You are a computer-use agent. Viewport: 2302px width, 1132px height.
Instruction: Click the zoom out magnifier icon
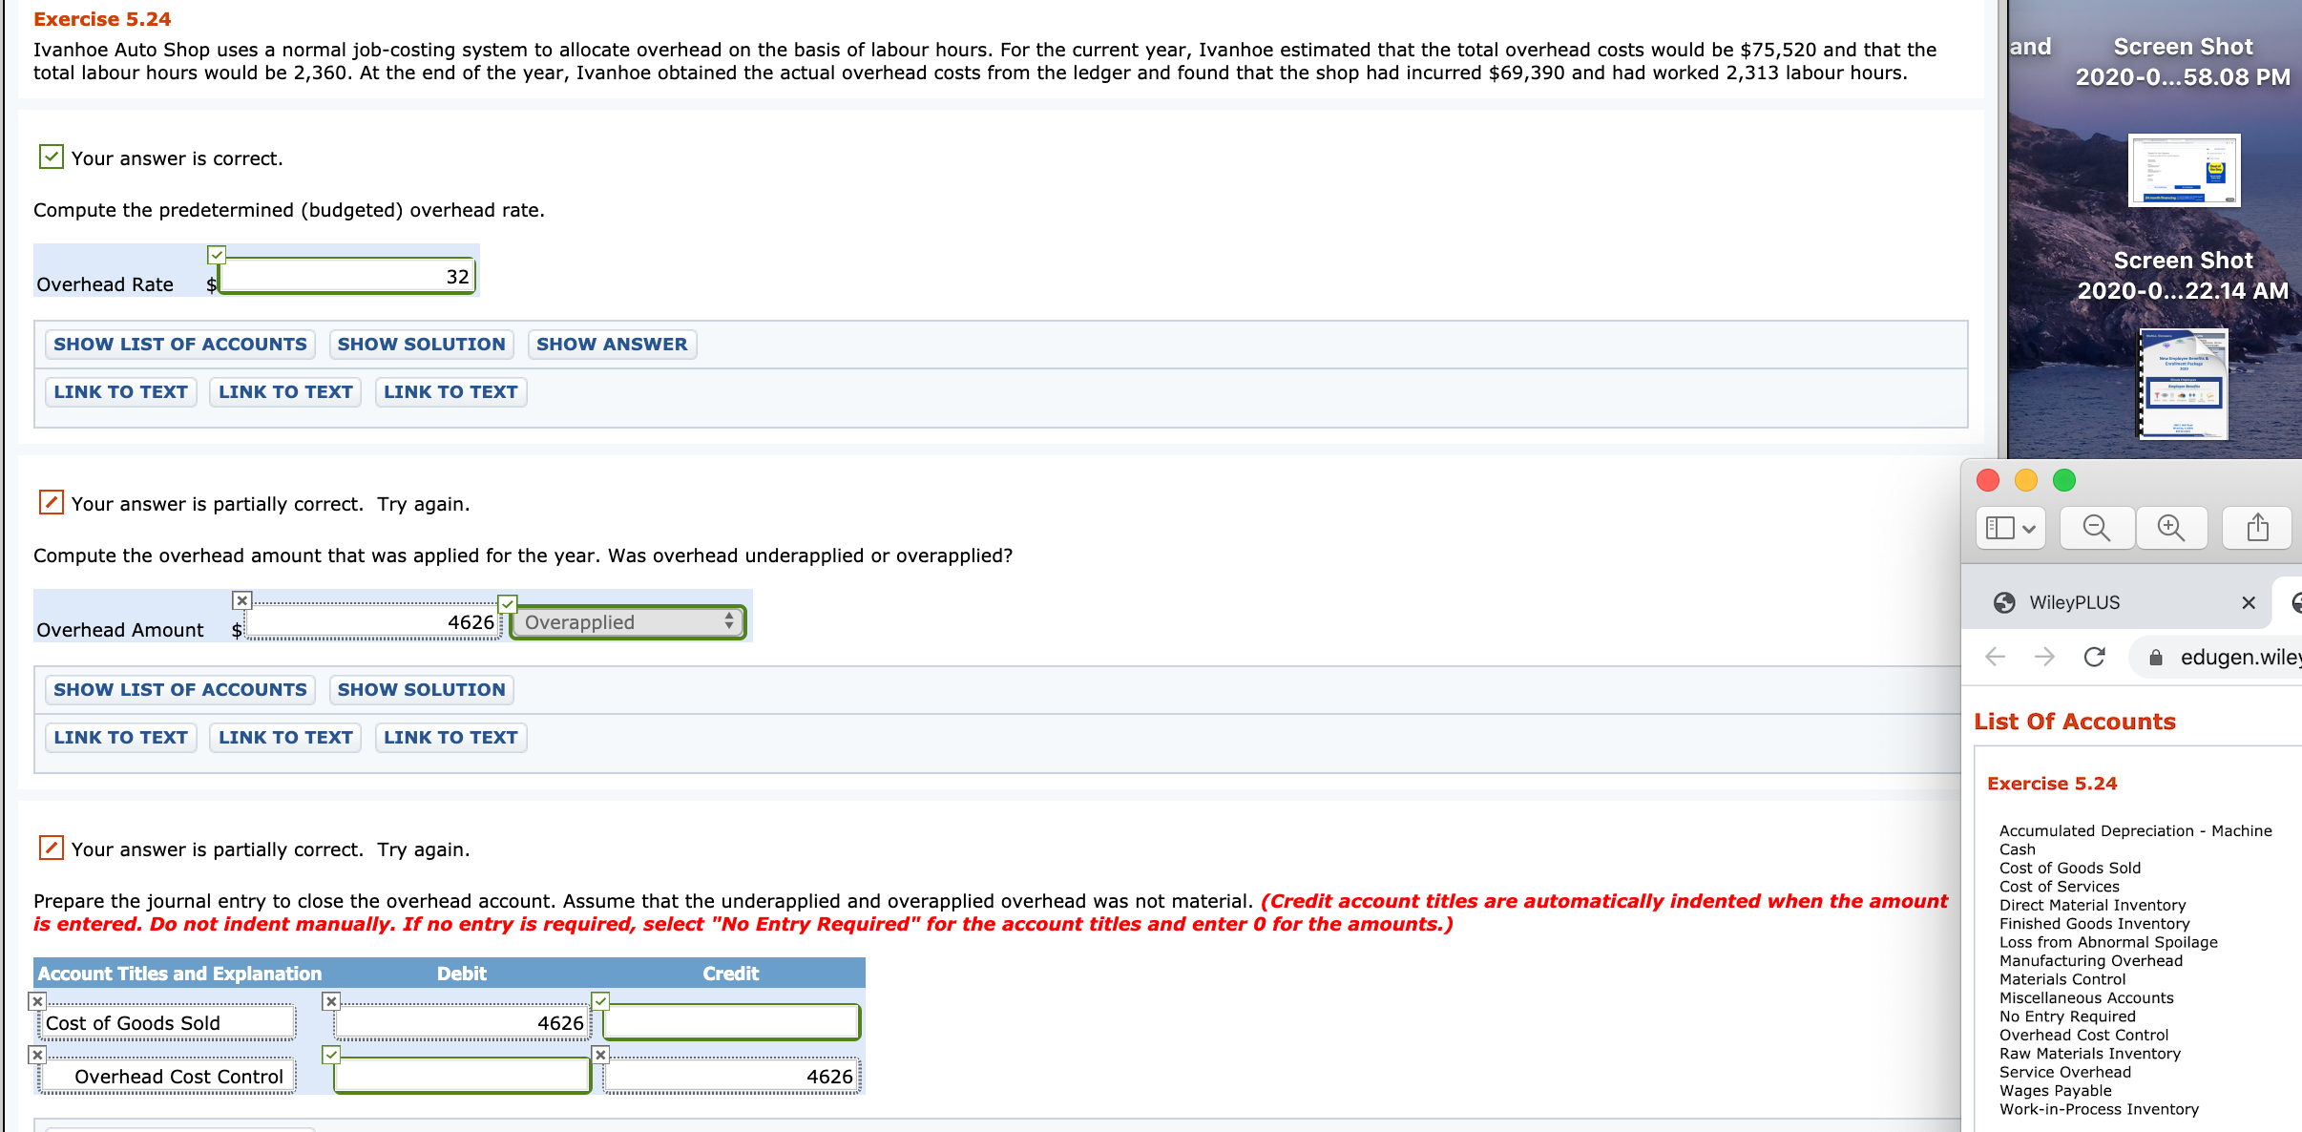click(2096, 528)
